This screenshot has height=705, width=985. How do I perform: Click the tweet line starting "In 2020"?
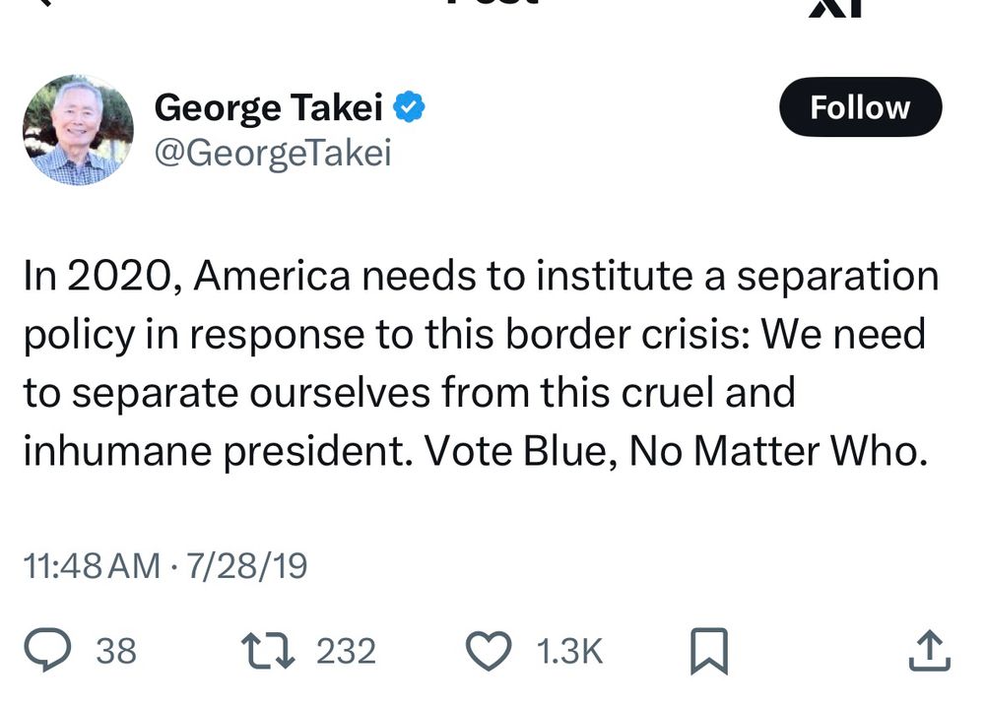click(480, 277)
